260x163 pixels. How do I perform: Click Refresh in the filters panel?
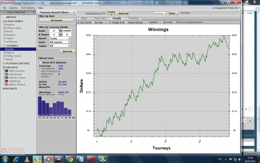68,51
